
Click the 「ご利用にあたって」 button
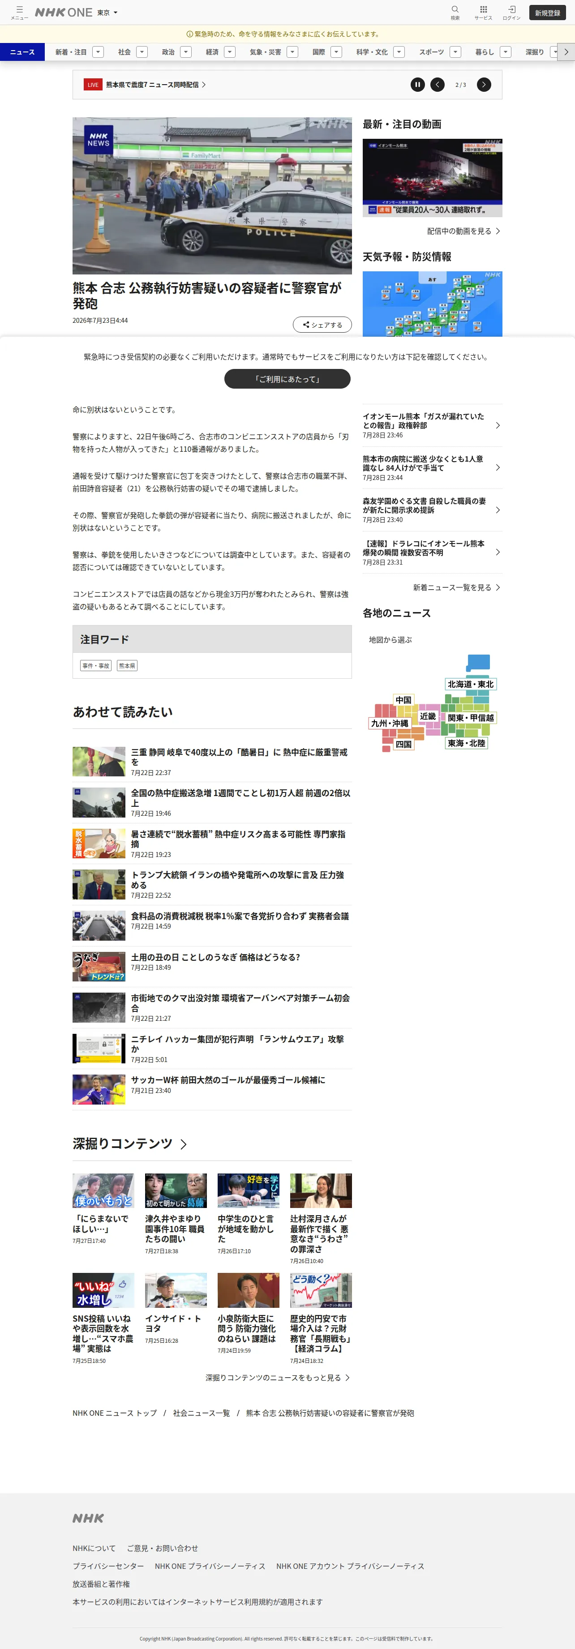(287, 379)
